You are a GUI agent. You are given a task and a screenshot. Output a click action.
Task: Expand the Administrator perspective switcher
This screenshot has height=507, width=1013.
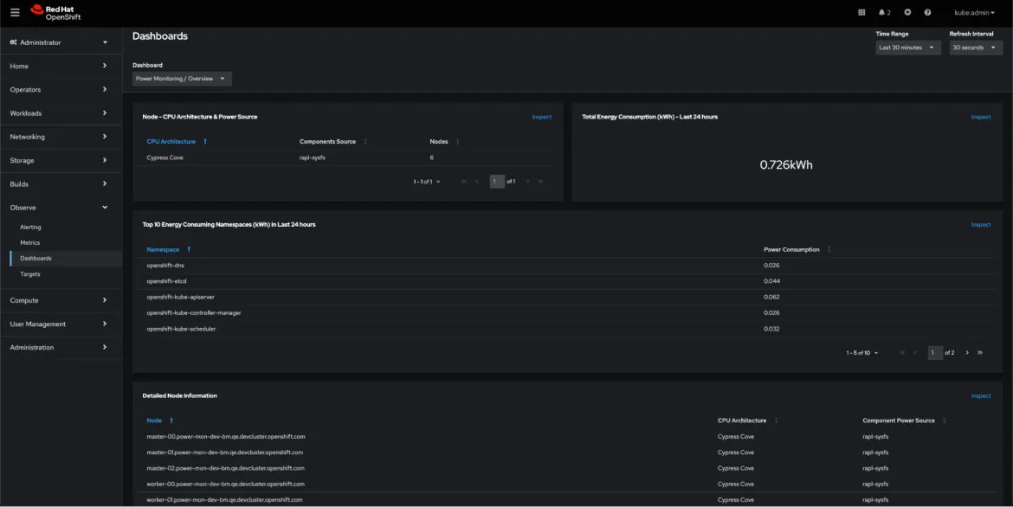point(60,42)
